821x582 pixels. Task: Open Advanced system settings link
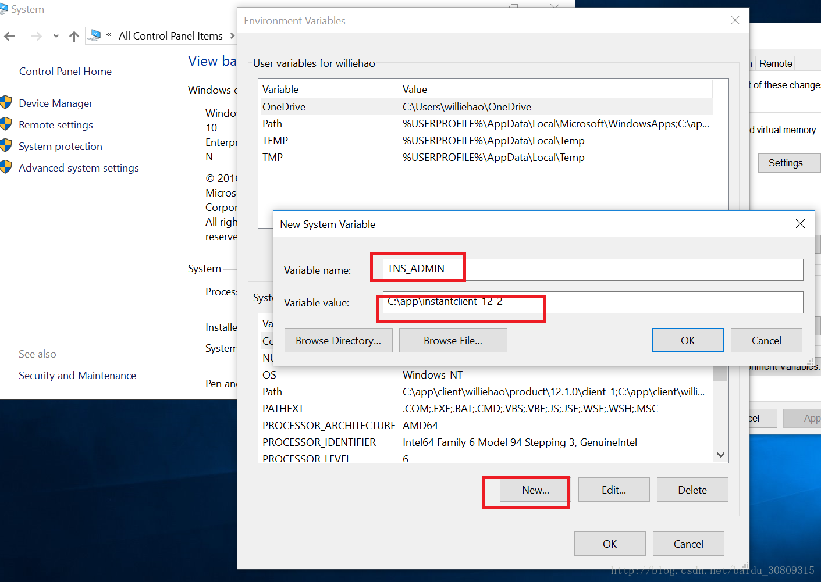(79, 168)
